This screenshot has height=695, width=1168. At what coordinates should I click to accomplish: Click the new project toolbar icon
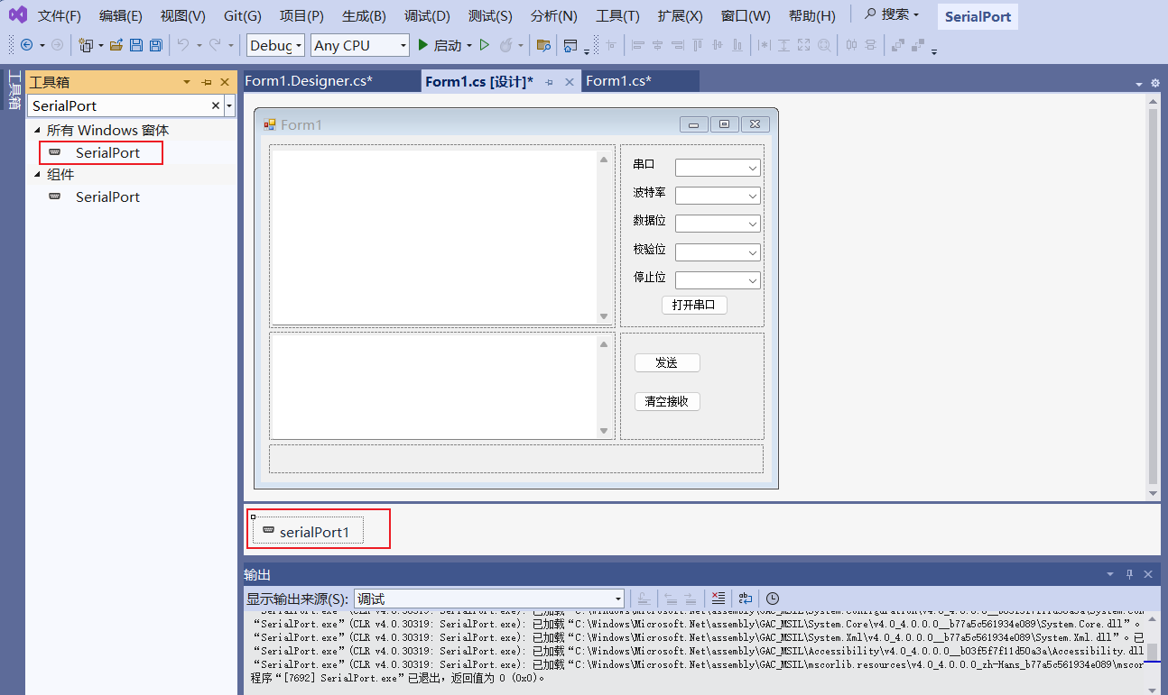click(87, 45)
